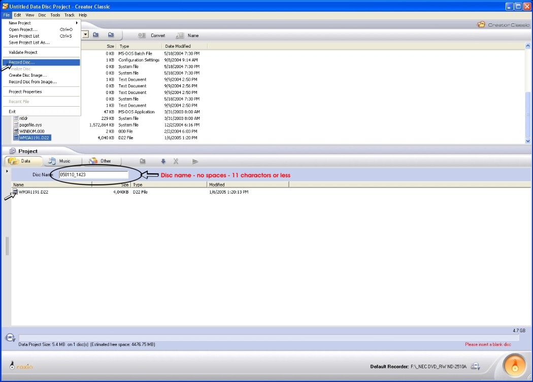The height and width of the screenshot is (382, 533).
Task: Sort source files by Date Modified column
Action: (185, 46)
